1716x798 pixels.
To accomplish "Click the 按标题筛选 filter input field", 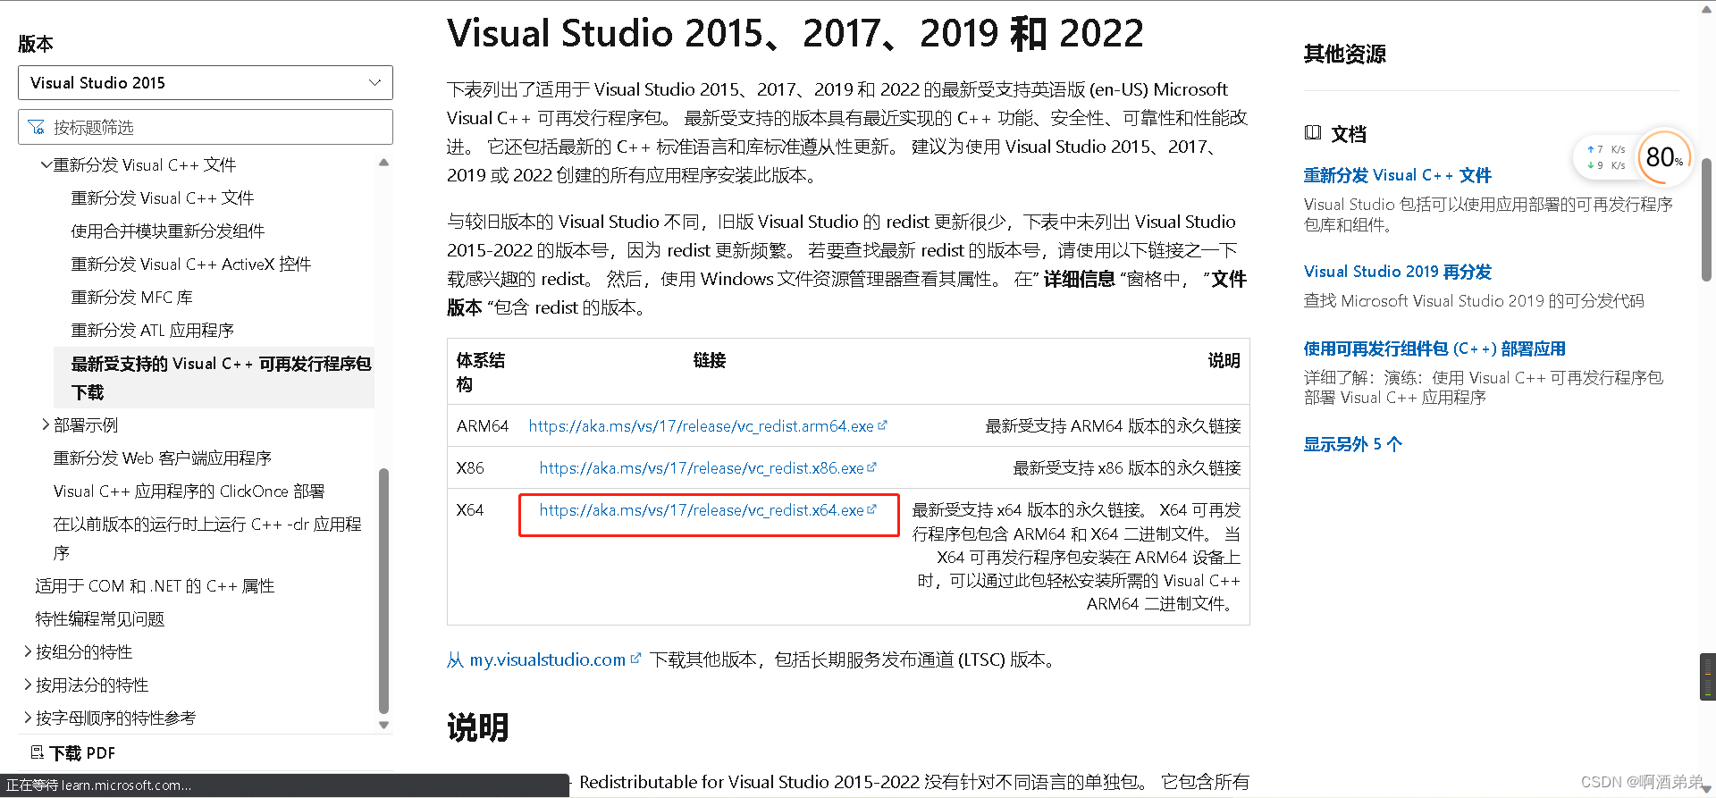I will pyautogui.click(x=205, y=127).
